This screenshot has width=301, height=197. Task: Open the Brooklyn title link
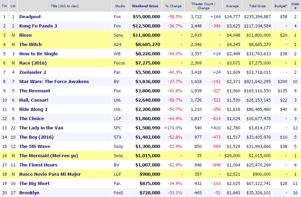[x=29, y=193]
